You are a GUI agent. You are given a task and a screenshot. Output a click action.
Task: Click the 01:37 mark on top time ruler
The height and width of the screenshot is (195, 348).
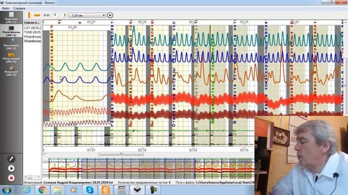pos(91,22)
